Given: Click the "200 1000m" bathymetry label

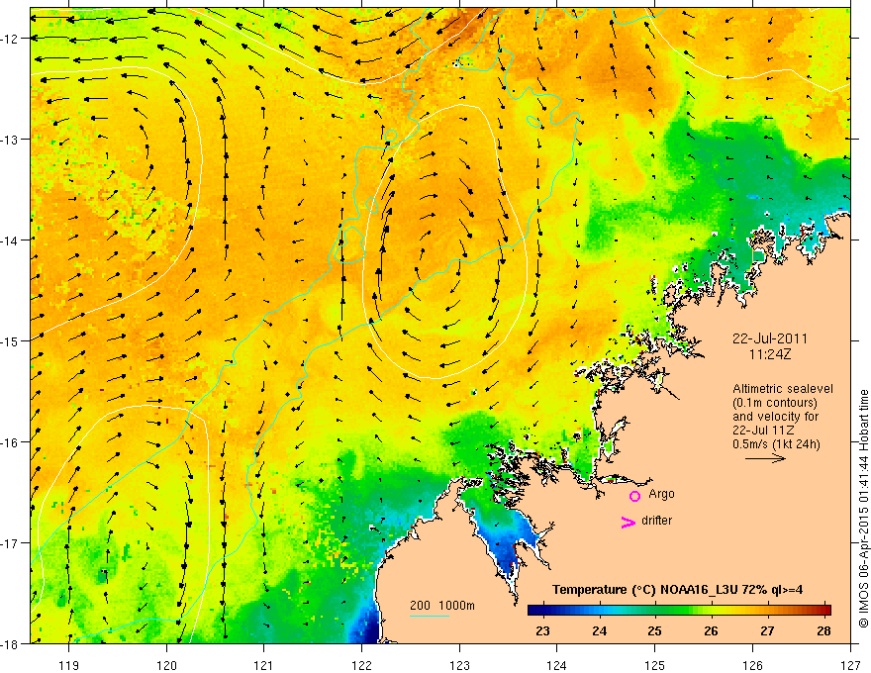Looking at the screenshot, I should [442, 606].
